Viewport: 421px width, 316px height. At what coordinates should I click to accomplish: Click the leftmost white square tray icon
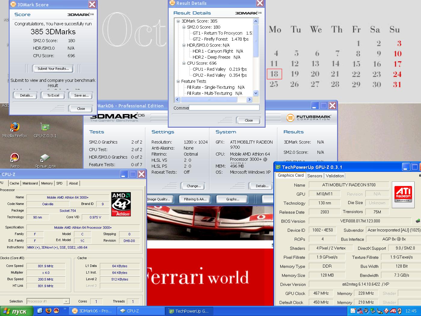pos(353,311)
